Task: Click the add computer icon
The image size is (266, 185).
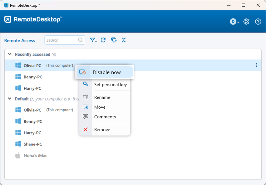Action: point(114,40)
